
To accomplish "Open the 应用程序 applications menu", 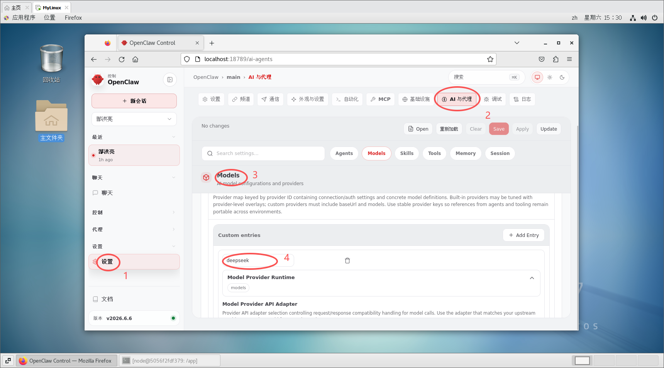I will pyautogui.click(x=19, y=18).
